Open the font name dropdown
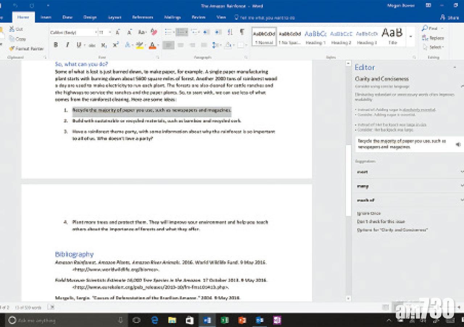This screenshot has height=327, width=464. [96, 33]
